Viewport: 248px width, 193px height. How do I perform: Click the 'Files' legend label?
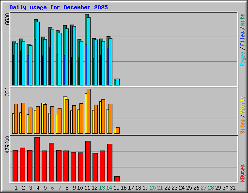tap(243, 39)
